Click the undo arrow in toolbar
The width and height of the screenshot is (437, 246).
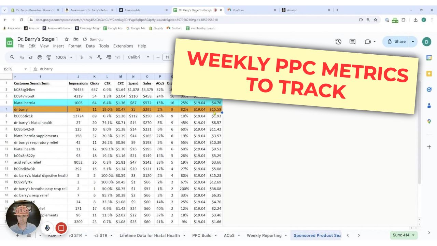coord(22,57)
